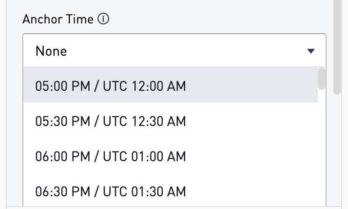The height and width of the screenshot is (209, 348).
Task: Collapse the list with the dropdown arrow
Action: tap(311, 51)
